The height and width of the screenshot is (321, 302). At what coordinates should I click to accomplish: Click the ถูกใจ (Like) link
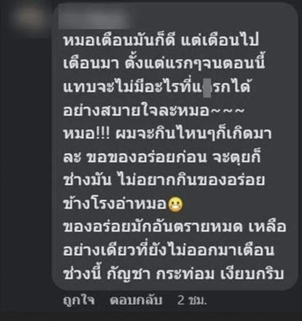click(79, 300)
